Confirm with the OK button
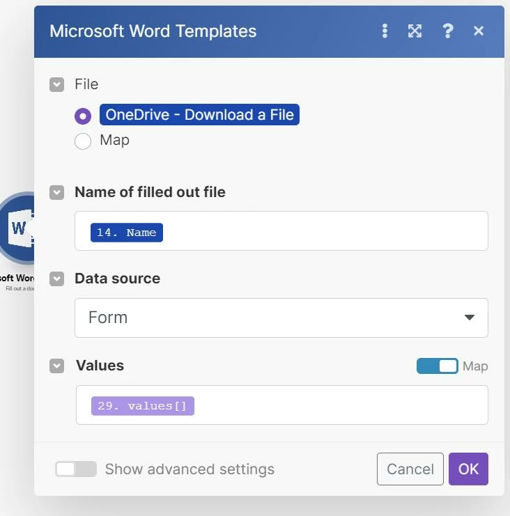 [468, 469]
